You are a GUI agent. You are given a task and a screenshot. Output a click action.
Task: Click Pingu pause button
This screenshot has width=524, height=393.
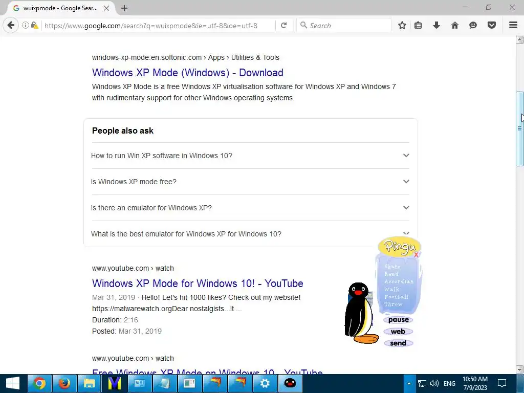[398, 320]
